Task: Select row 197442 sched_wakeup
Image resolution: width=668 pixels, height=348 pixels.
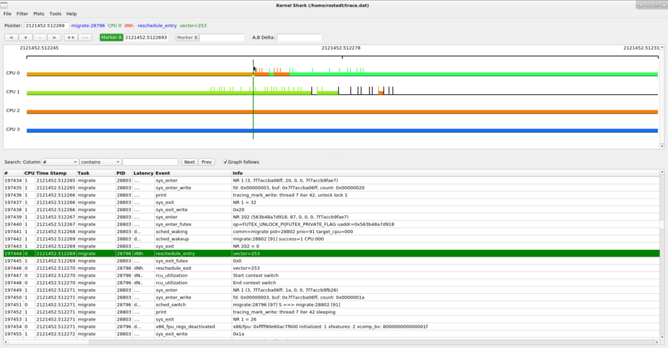Action: pyautogui.click(x=331, y=239)
